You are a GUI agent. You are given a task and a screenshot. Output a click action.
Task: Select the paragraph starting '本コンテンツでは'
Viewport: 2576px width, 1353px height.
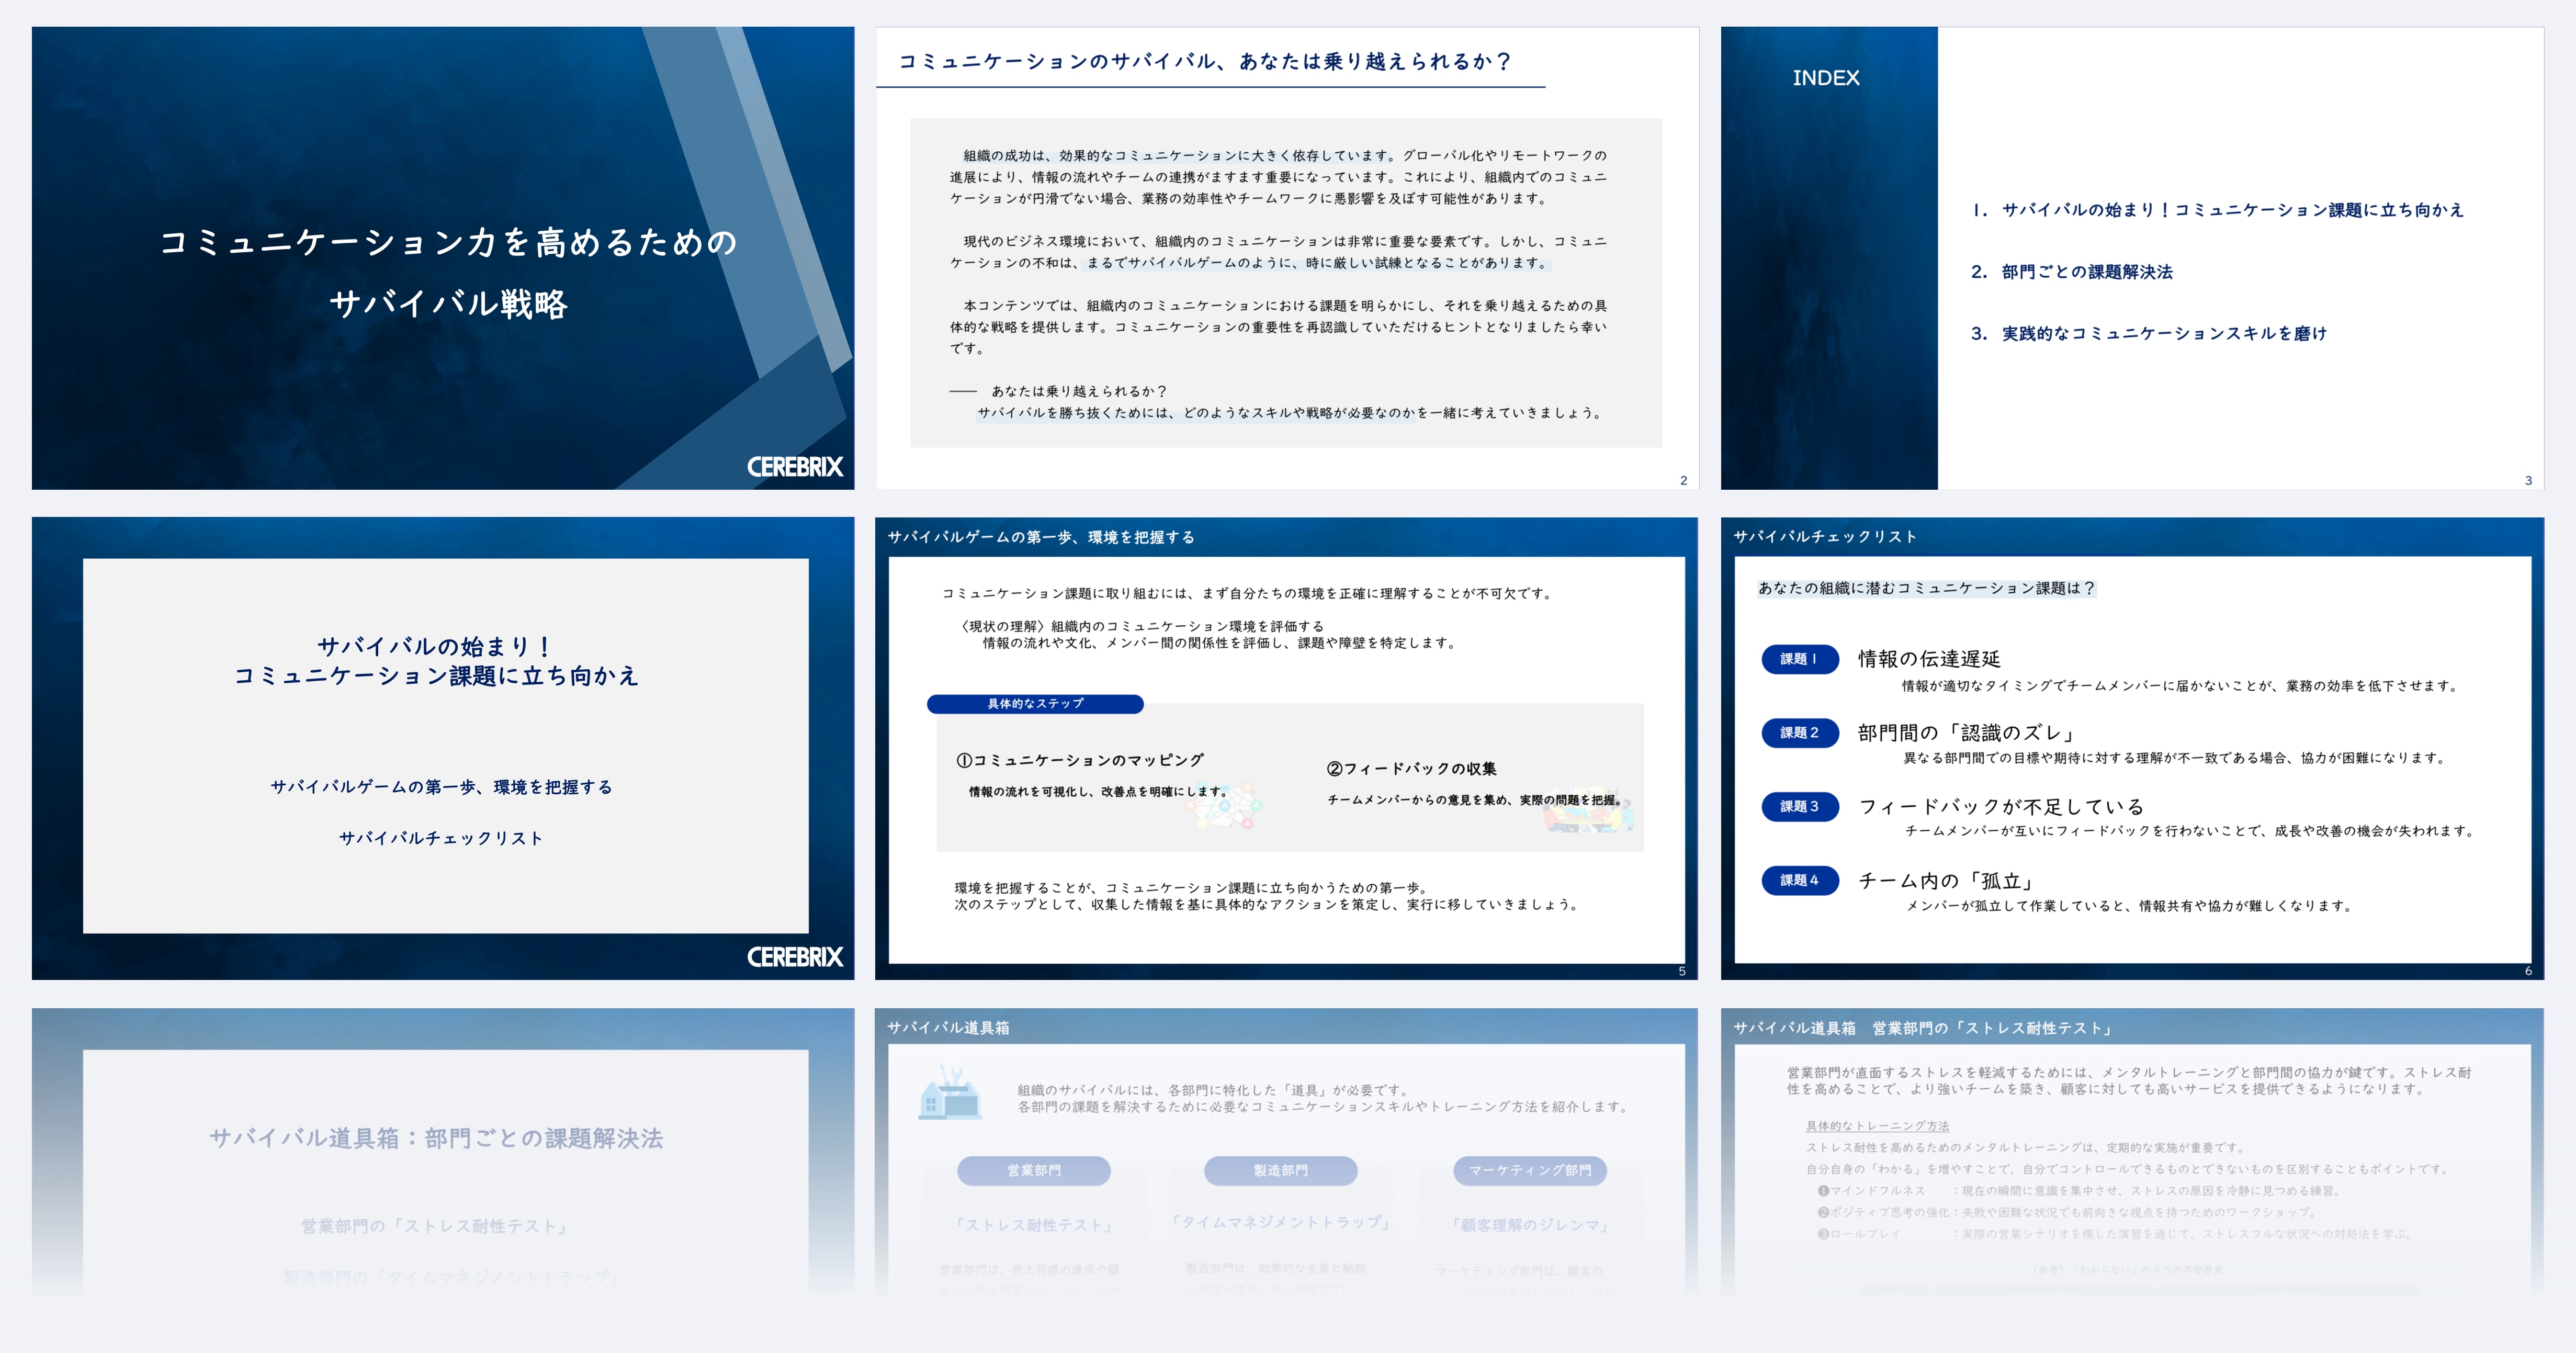coord(1279,327)
